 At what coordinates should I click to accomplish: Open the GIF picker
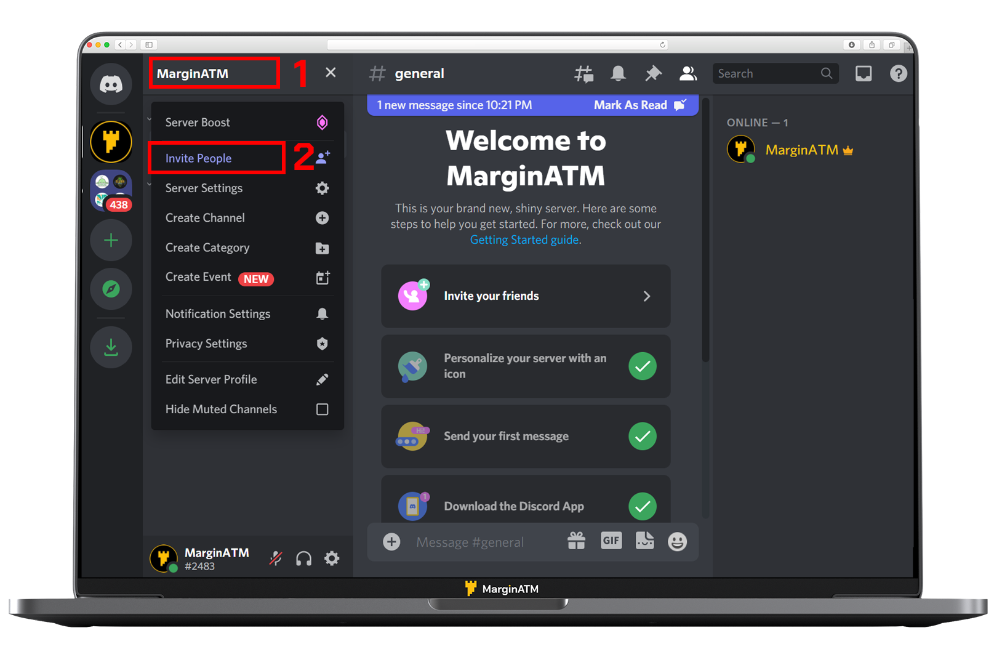(x=611, y=541)
